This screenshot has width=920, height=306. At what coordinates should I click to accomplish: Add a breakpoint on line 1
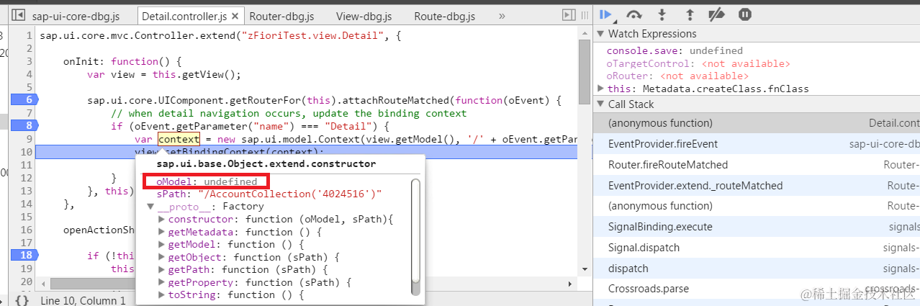pos(29,35)
